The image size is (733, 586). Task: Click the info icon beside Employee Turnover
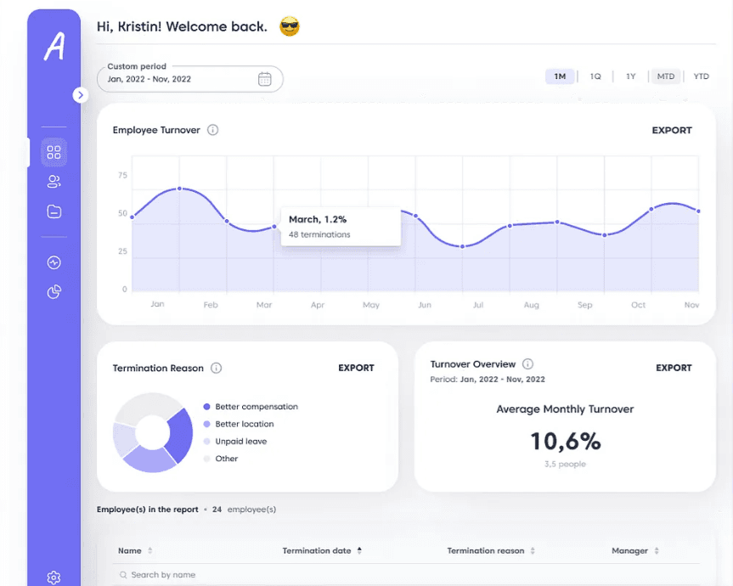pos(212,130)
